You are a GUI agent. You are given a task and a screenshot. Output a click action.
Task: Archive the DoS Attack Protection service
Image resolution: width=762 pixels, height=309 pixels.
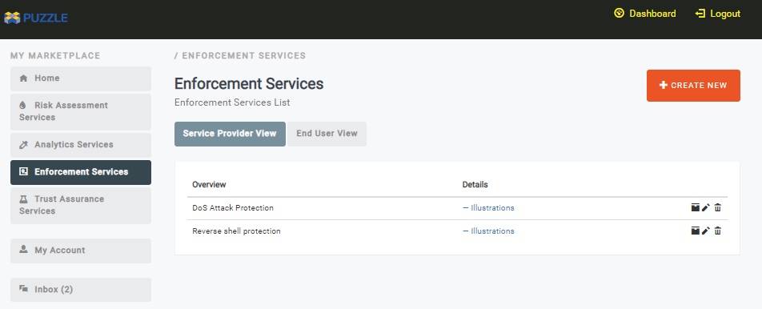pos(696,207)
